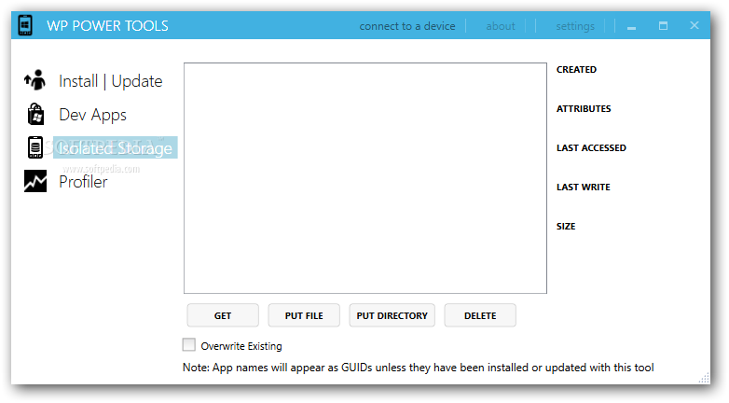The image size is (729, 403).
Task: Click inside the empty file list box
Action: (x=364, y=178)
